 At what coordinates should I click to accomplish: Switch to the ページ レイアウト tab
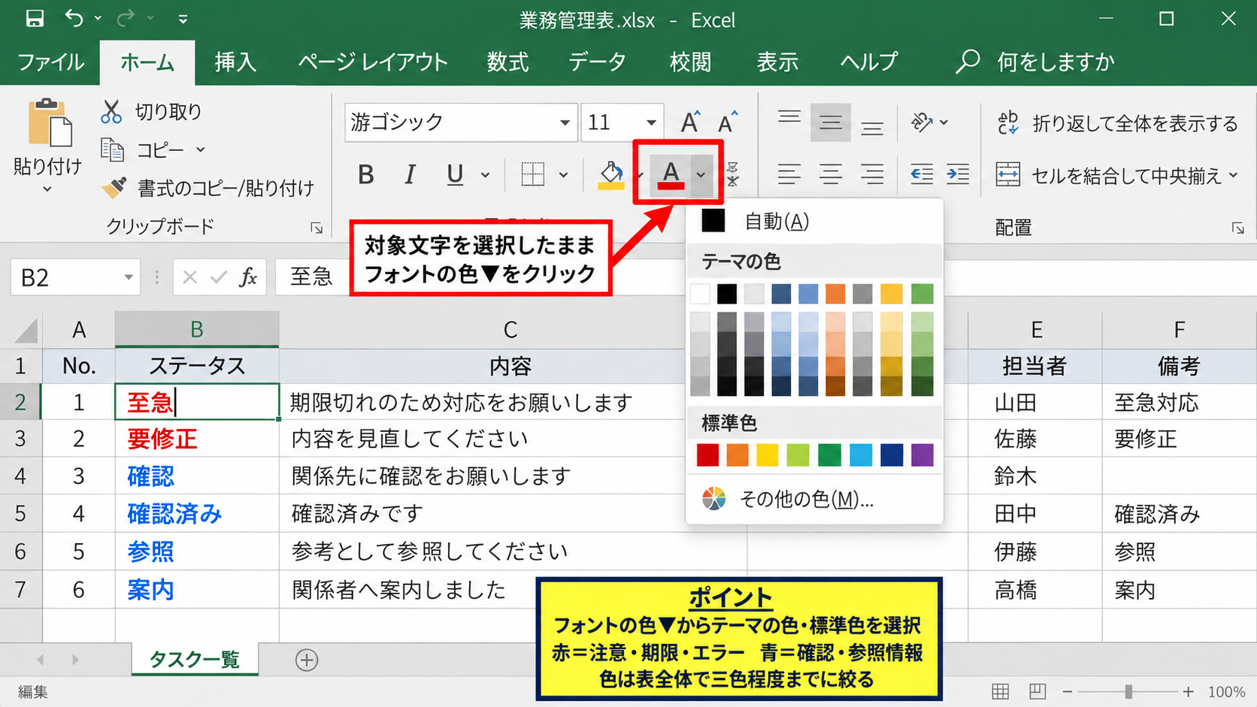373,62
